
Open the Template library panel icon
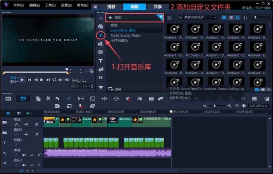pyautogui.click(x=101, y=44)
